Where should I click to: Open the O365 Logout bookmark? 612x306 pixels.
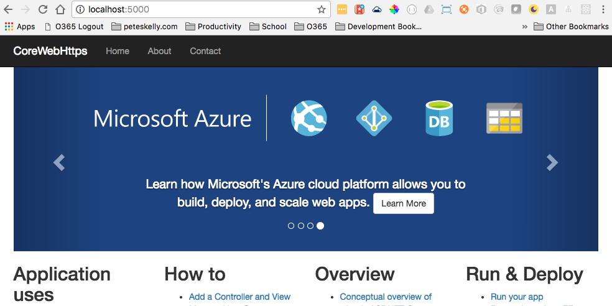(74, 27)
